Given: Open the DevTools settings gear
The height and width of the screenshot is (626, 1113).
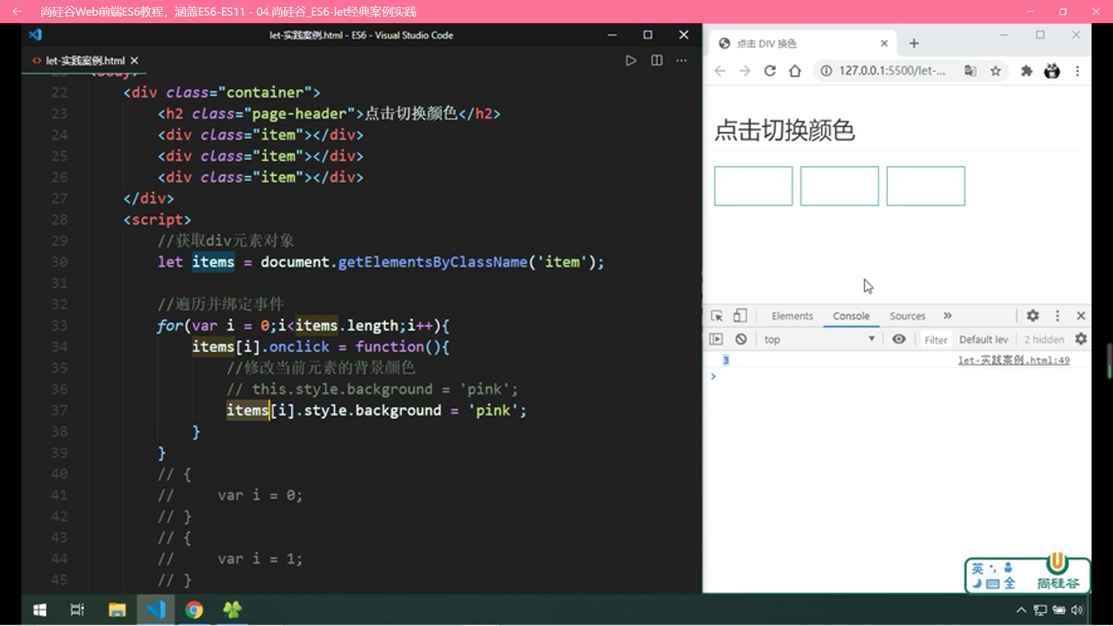Looking at the screenshot, I should coord(1032,316).
